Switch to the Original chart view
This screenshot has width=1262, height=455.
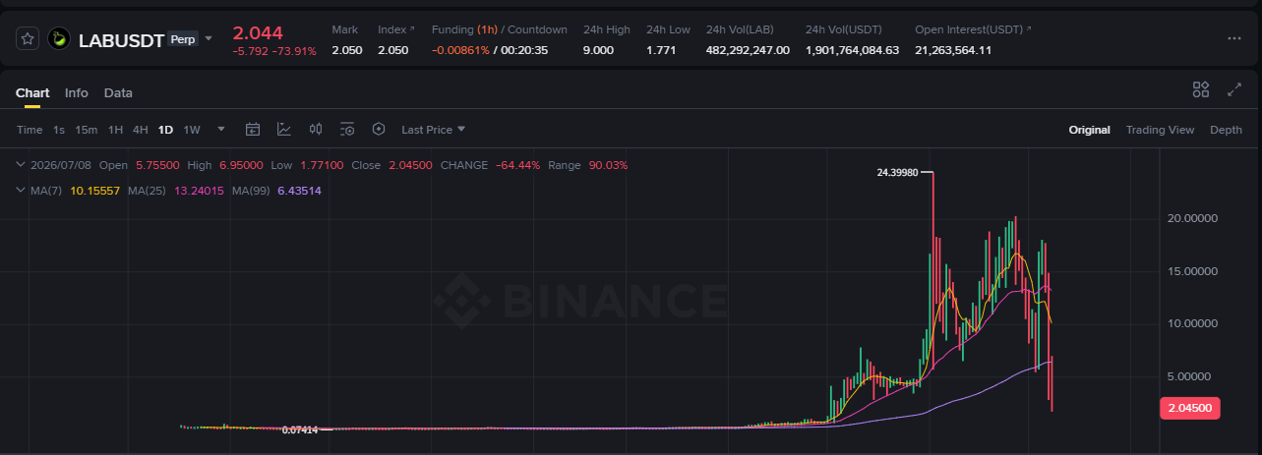click(1090, 130)
